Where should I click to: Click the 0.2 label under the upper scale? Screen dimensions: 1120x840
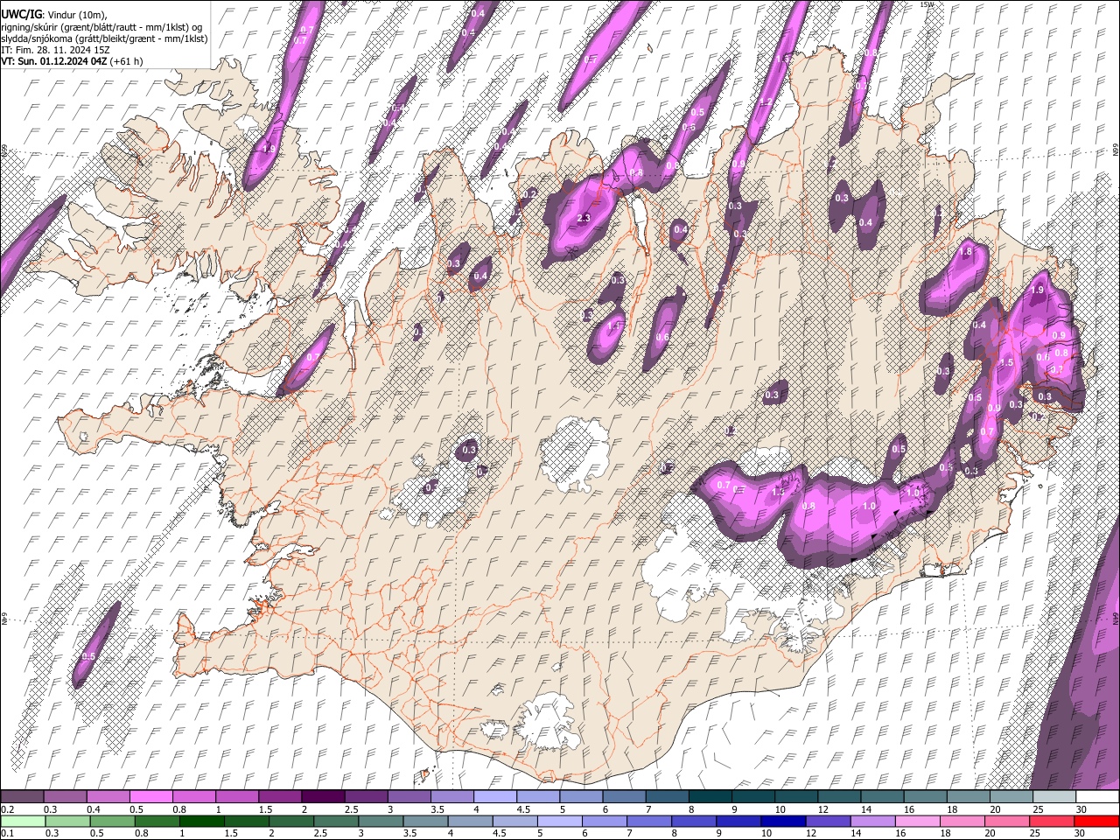click(7, 809)
